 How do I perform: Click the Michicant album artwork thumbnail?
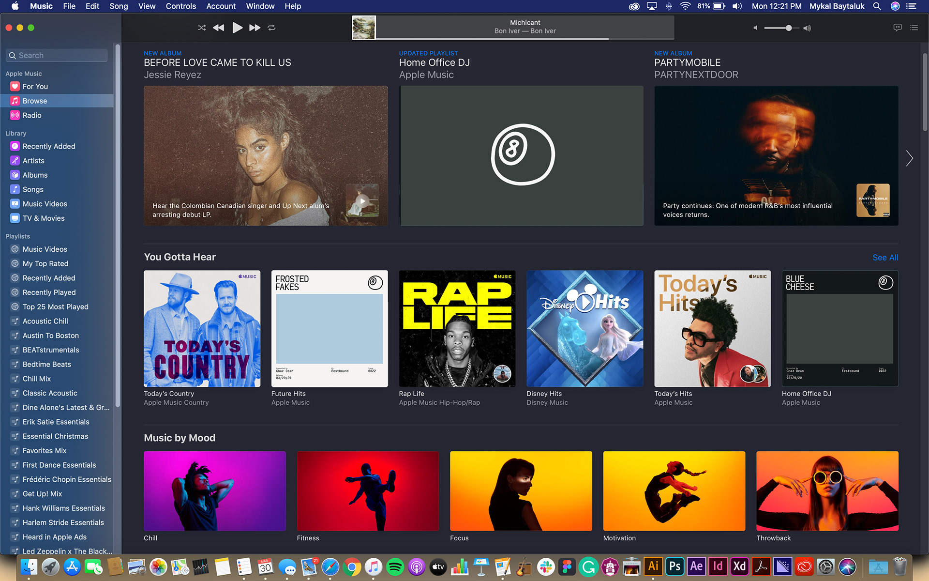(364, 28)
